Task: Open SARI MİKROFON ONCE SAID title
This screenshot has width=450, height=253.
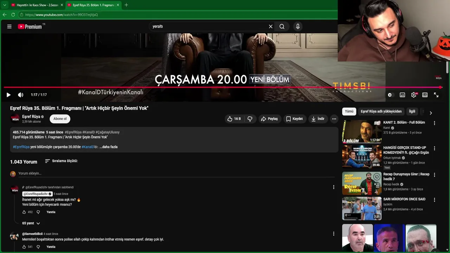Action: (404, 199)
